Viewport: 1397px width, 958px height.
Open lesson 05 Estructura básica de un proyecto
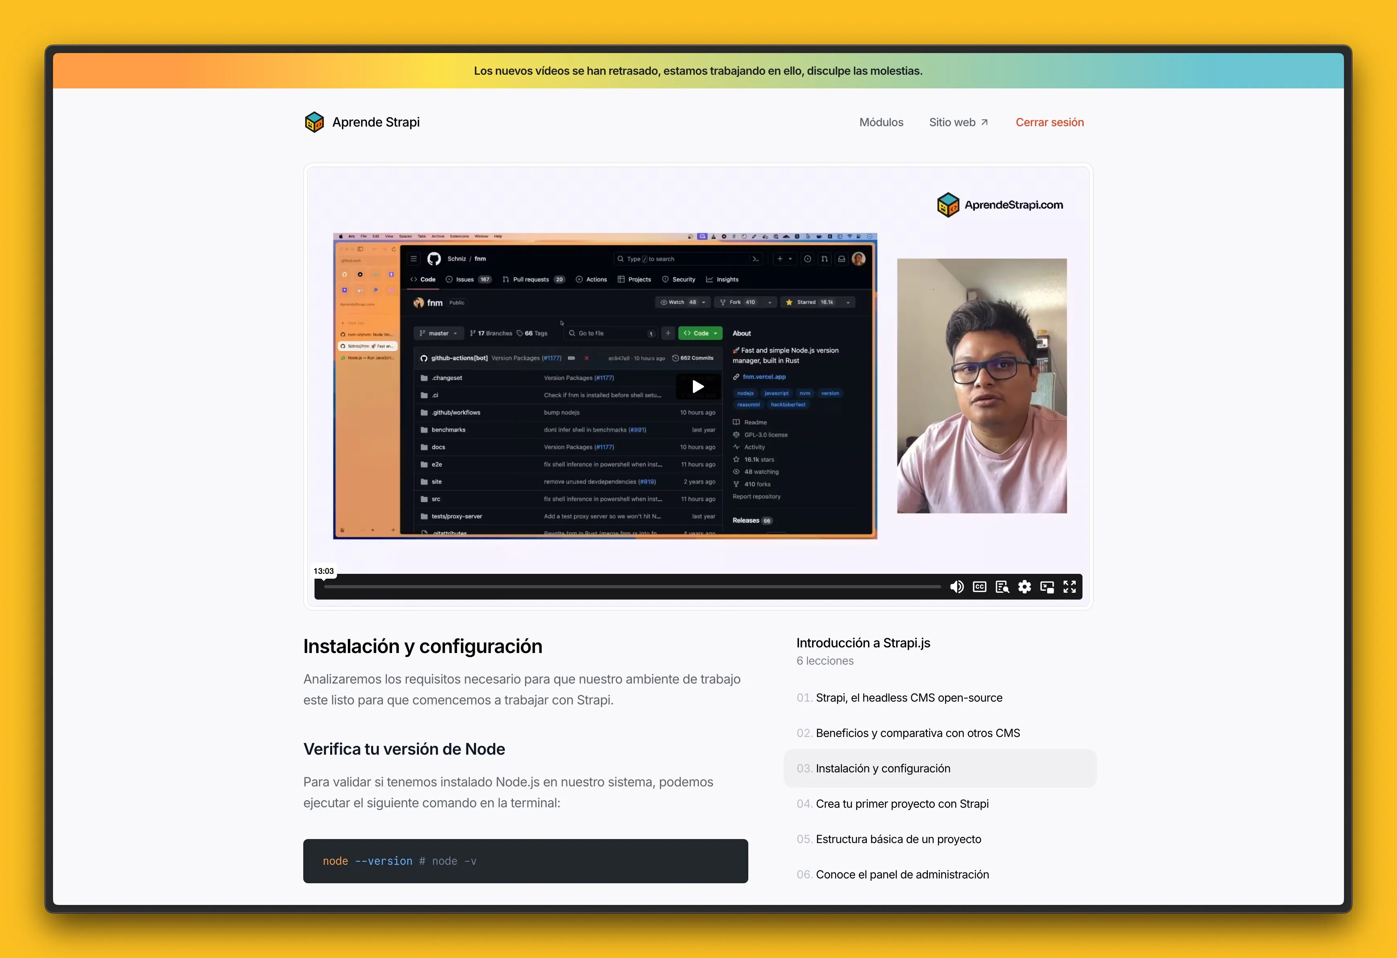click(x=889, y=839)
